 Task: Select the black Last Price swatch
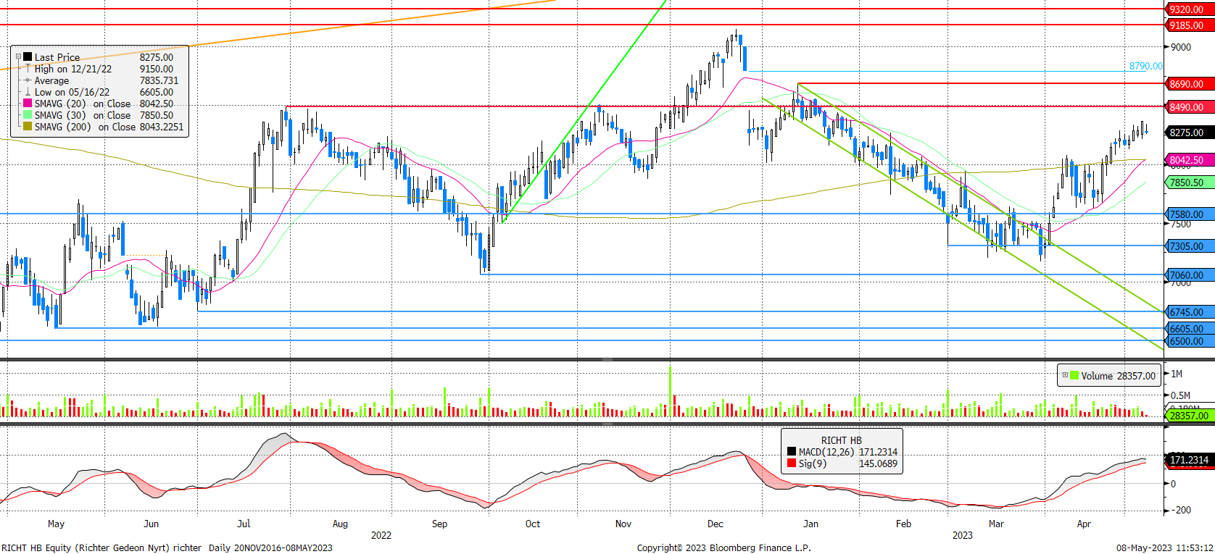pos(28,56)
